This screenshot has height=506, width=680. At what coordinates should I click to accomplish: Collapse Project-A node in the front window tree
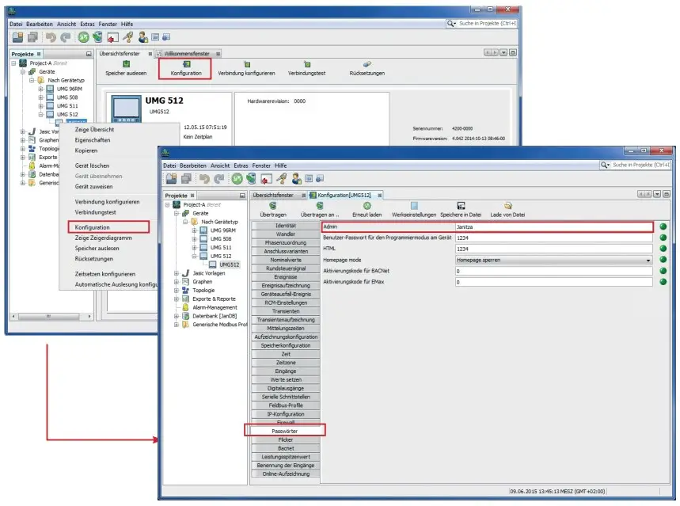(x=167, y=205)
